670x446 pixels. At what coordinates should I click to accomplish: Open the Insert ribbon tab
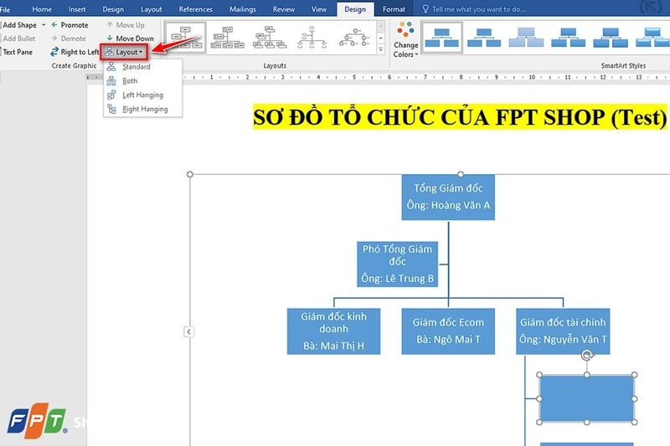click(x=77, y=9)
